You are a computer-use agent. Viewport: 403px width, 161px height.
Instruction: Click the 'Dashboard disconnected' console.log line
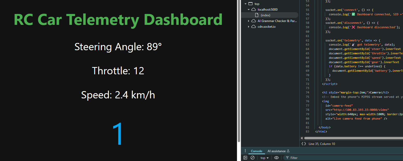[x=364, y=27]
